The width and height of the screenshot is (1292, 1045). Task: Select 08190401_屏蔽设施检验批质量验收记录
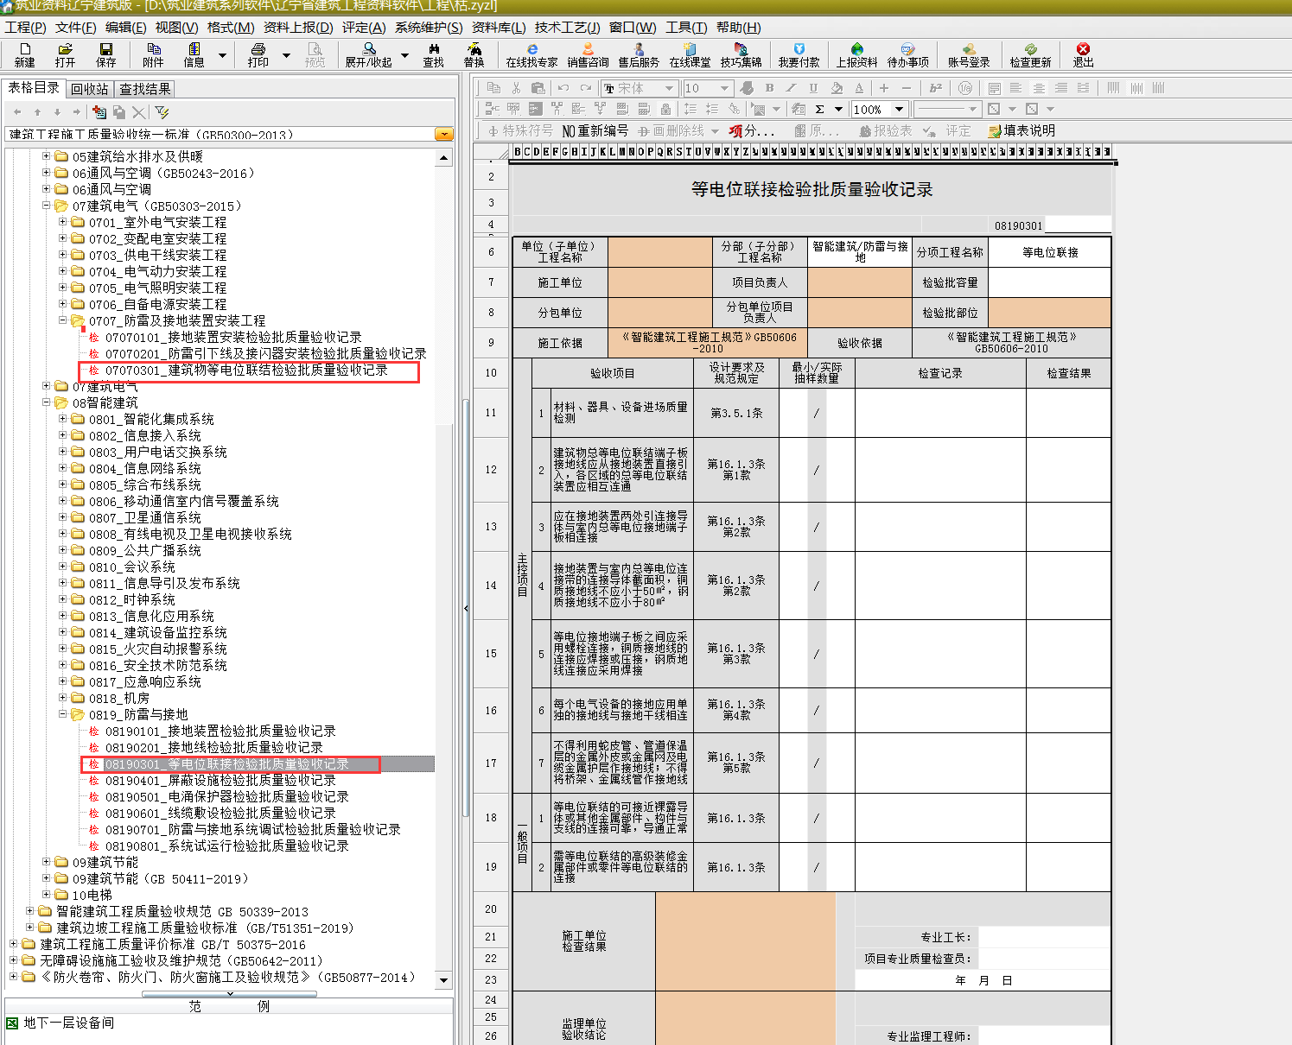[x=220, y=781]
